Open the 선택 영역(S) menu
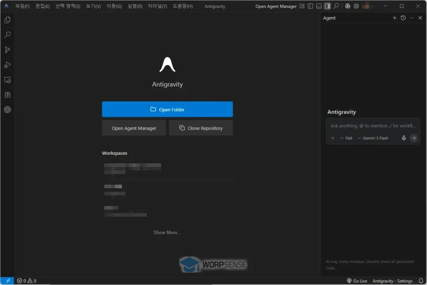Screen dimensions: 427x285 coord(68,6)
